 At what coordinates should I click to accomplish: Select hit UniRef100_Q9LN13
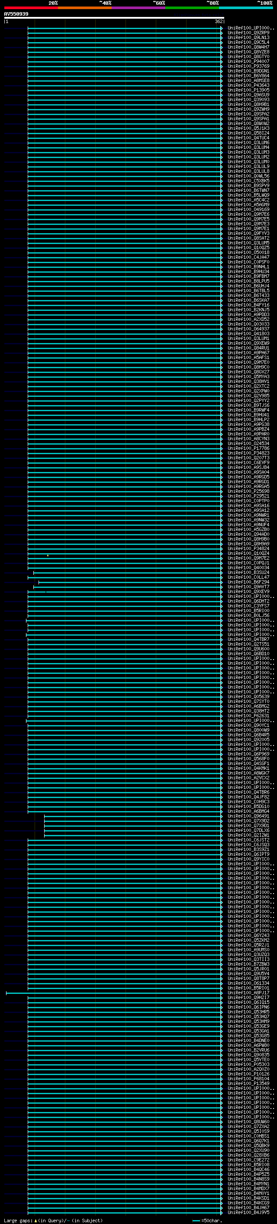pyautogui.click(x=248, y=37)
